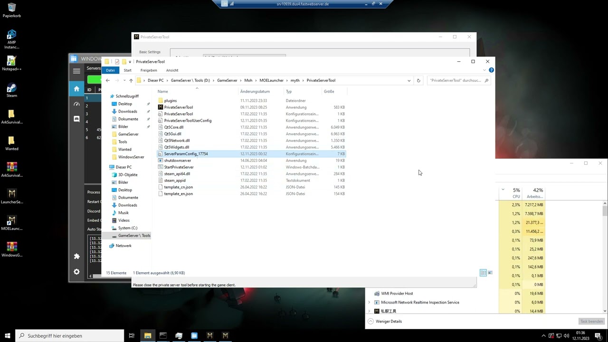608x342 pixels.
Task: Select the PrivateServerToolUserConfig file
Action: point(188,121)
